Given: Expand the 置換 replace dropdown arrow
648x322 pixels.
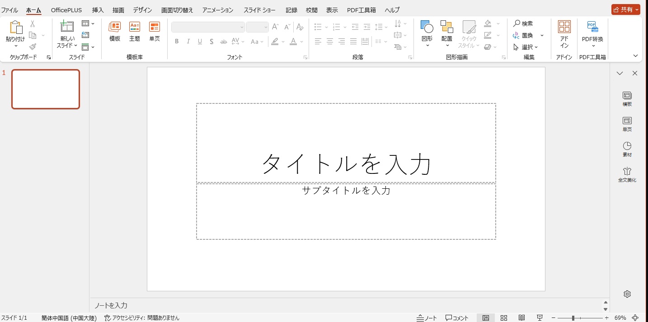Looking at the screenshot, I should (x=542, y=35).
